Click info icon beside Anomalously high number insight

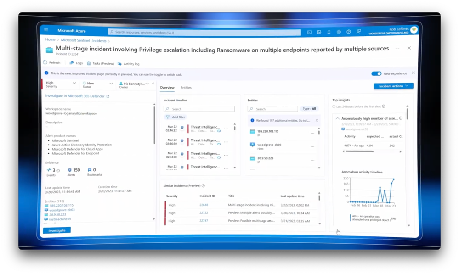(401, 118)
